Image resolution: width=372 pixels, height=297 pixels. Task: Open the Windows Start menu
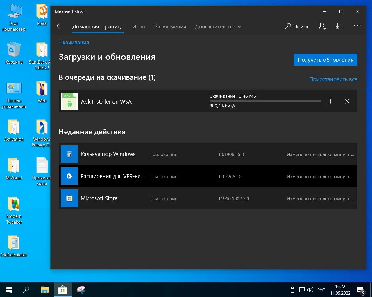tap(9, 290)
